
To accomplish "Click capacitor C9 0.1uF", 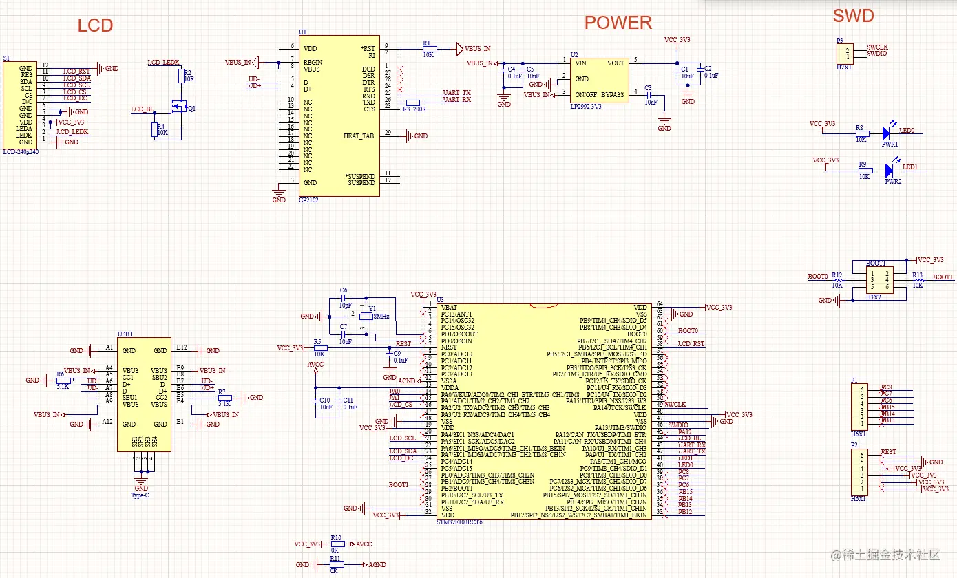I will (390, 355).
